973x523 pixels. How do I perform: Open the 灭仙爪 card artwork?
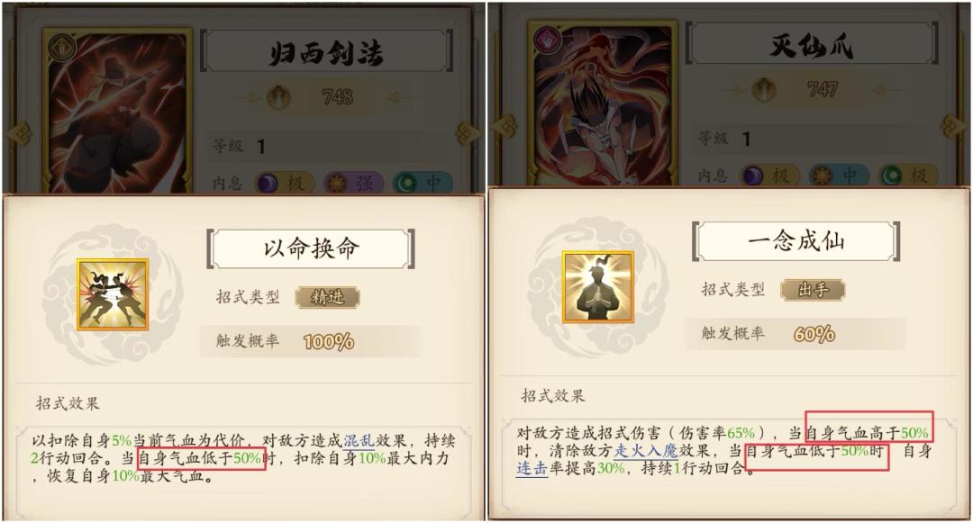[603, 104]
